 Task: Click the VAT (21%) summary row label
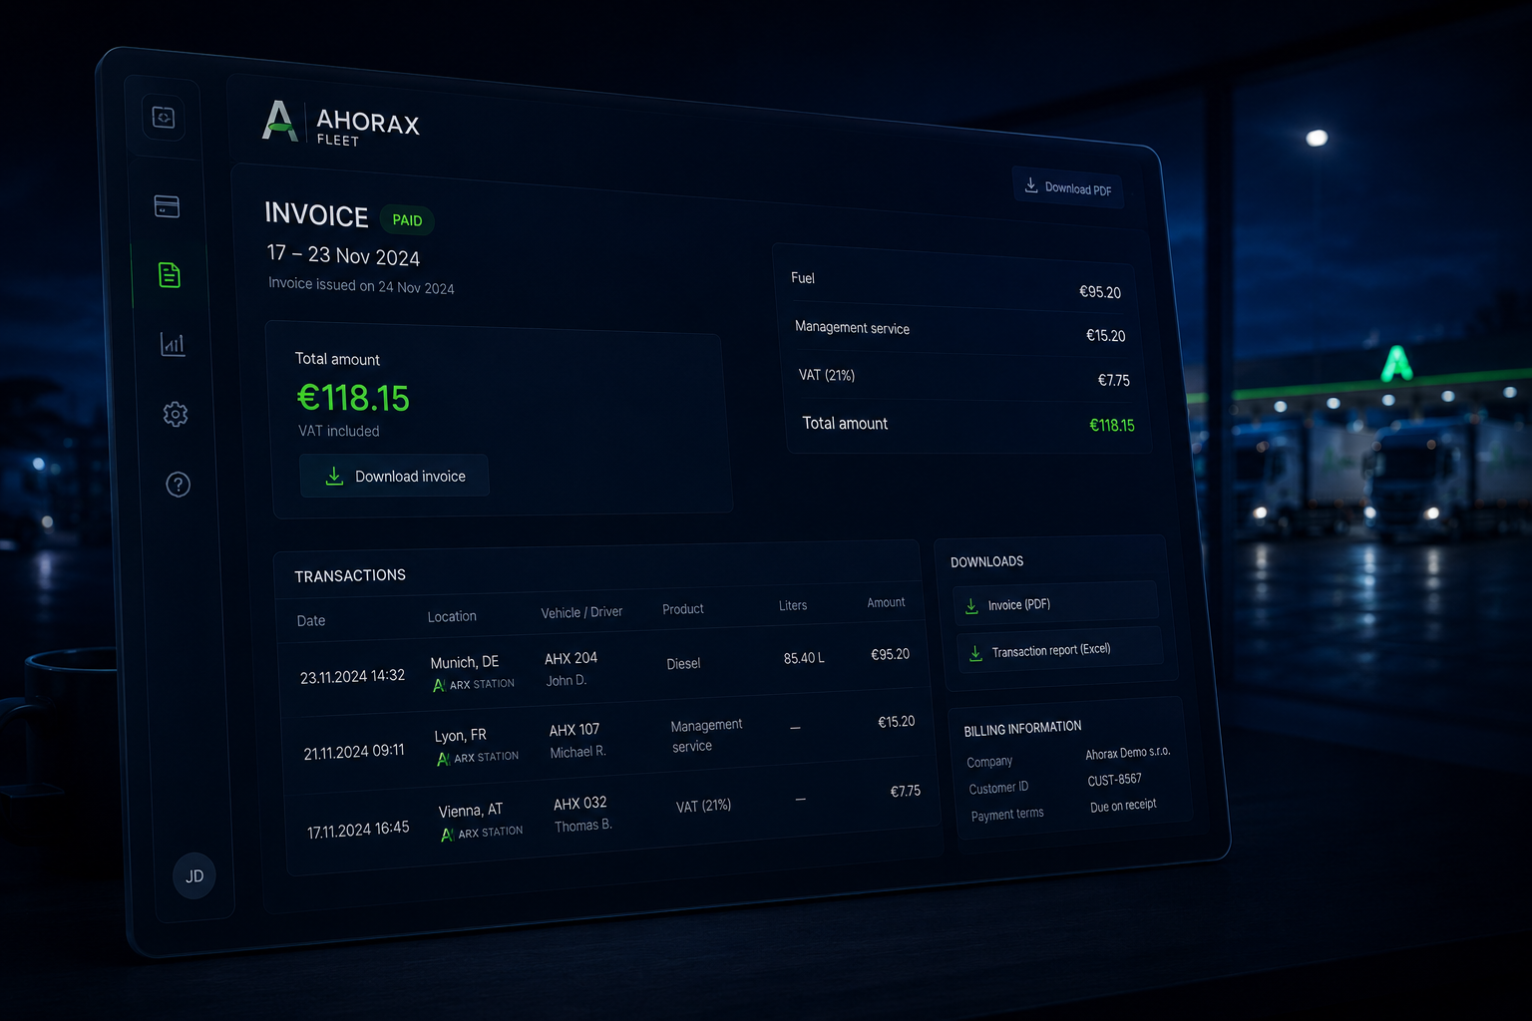point(827,375)
